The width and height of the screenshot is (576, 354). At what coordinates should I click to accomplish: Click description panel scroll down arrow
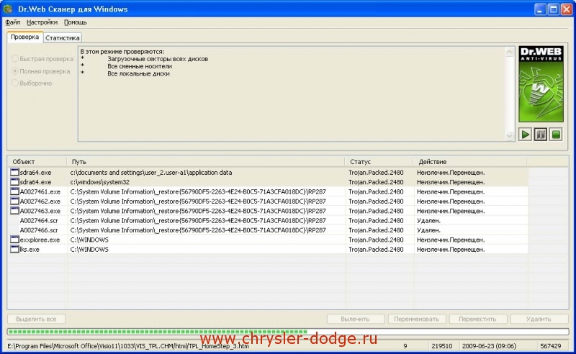(x=509, y=135)
